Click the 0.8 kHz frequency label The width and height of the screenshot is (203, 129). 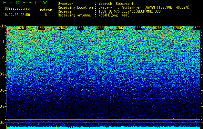(x=3, y=90)
